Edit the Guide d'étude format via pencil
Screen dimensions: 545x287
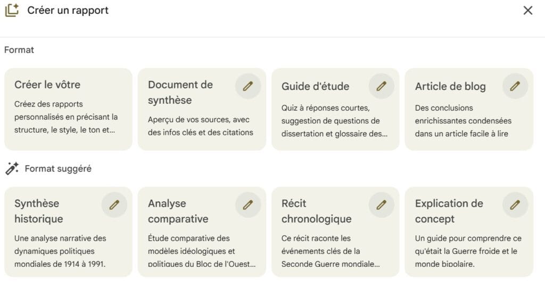[381, 86]
